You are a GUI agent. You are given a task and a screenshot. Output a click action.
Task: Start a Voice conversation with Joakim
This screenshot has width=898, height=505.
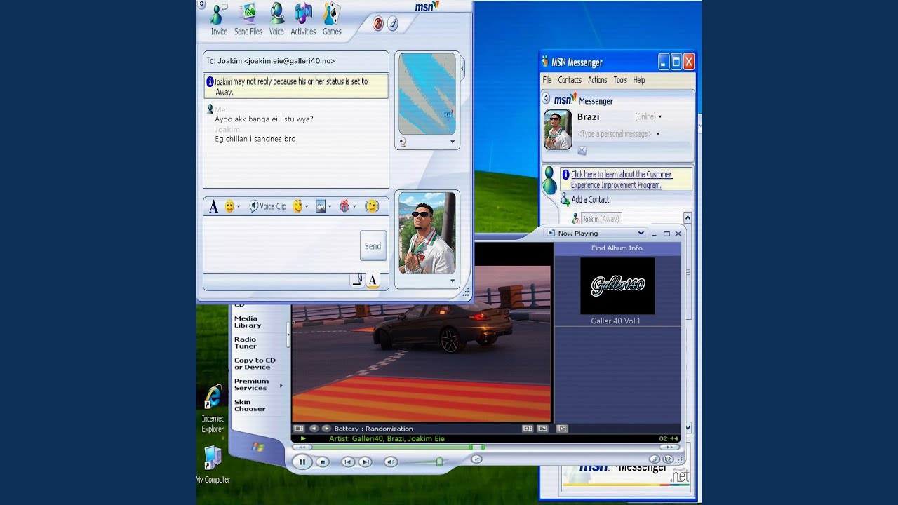pos(276,19)
